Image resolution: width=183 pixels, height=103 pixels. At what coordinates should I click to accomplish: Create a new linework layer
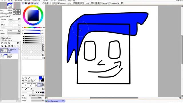click(5, 43)
